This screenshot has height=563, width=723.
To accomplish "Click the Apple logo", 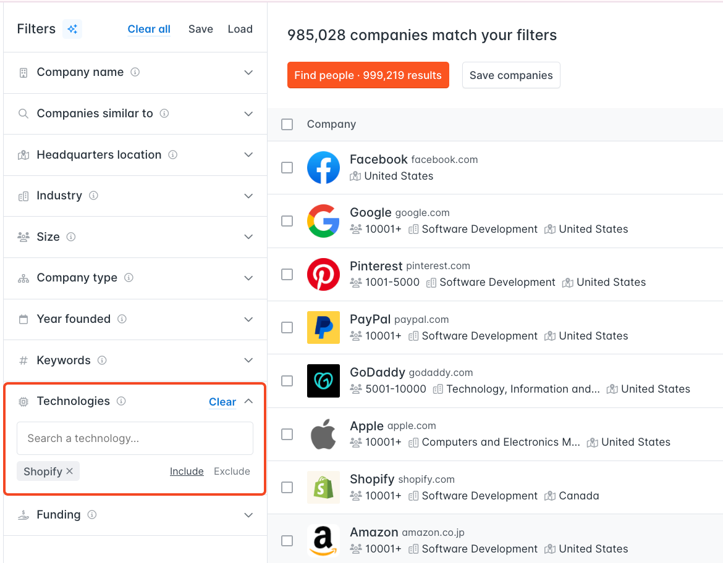I will coord(323,434).
